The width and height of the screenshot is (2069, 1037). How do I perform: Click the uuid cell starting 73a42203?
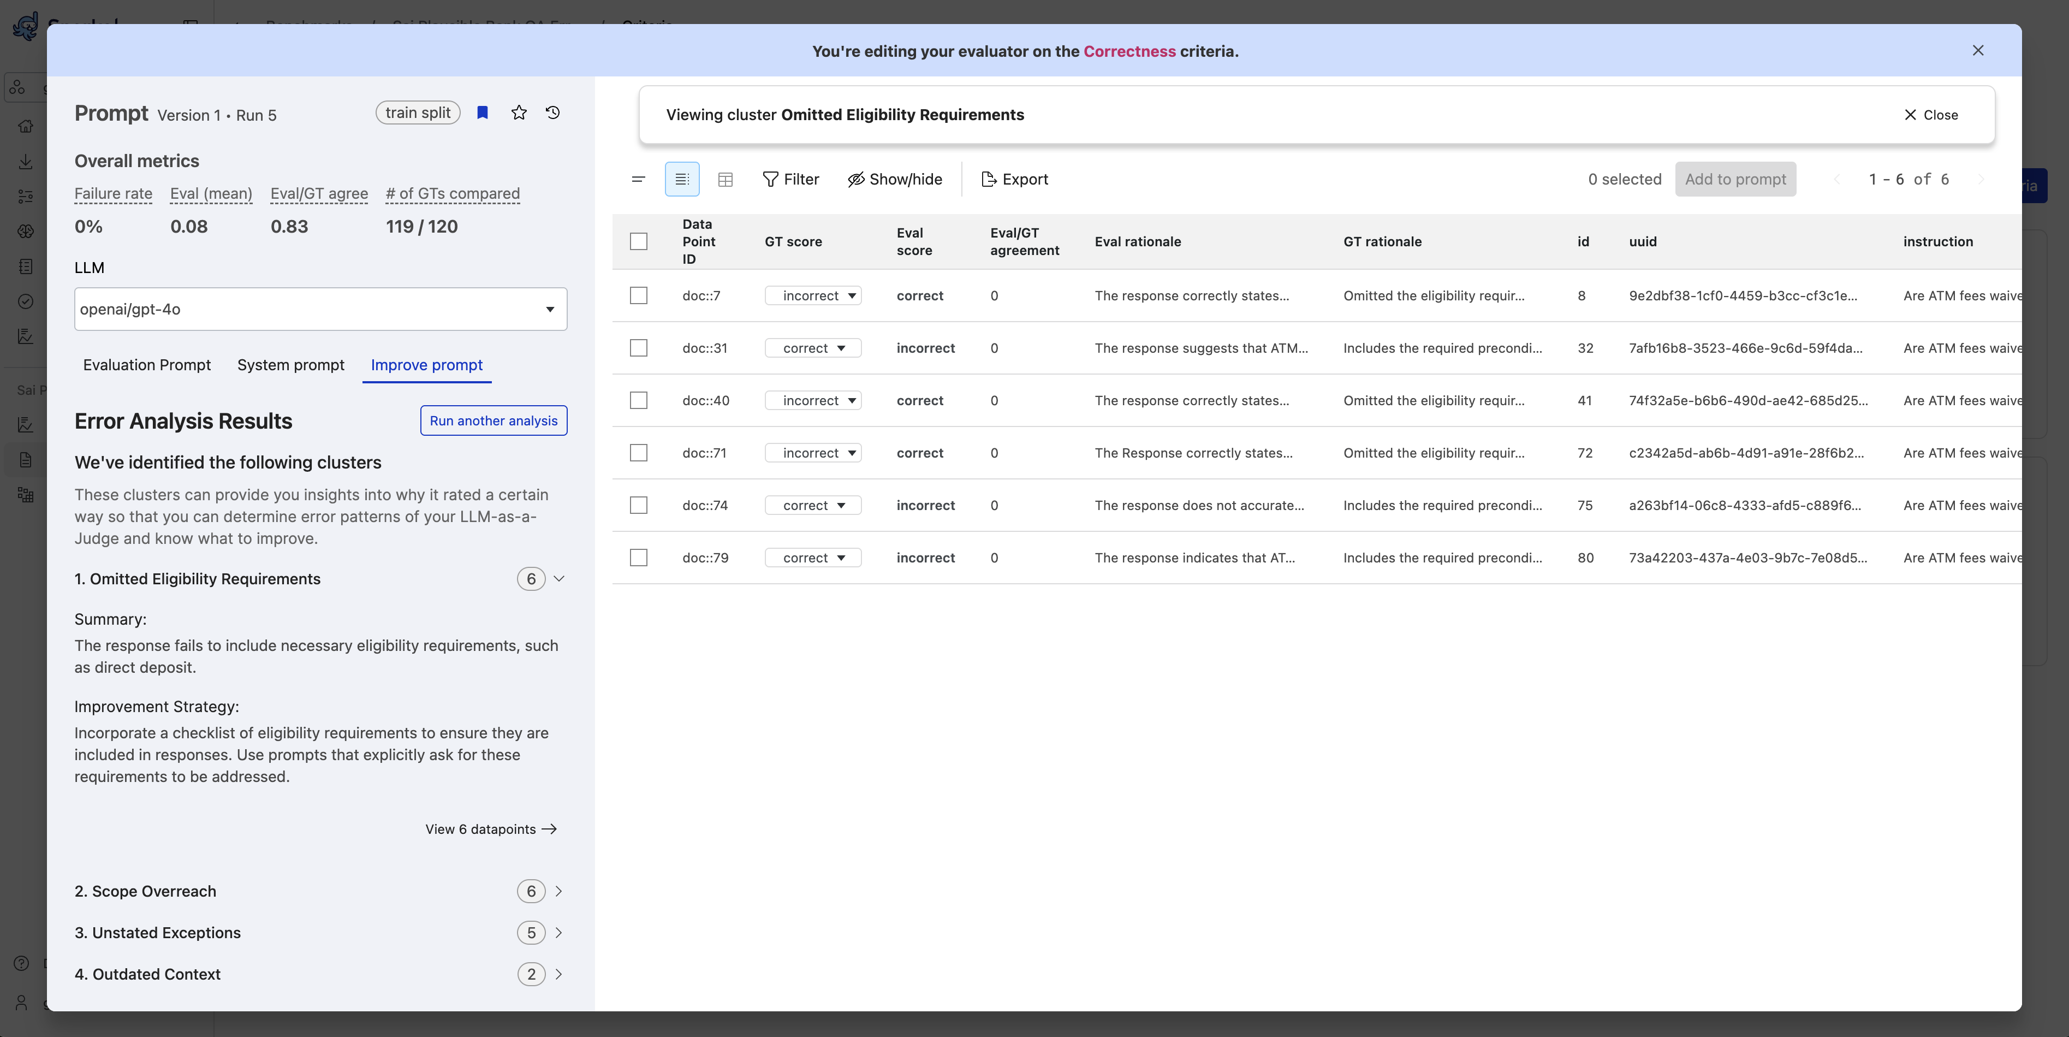tap(1747, 558)
